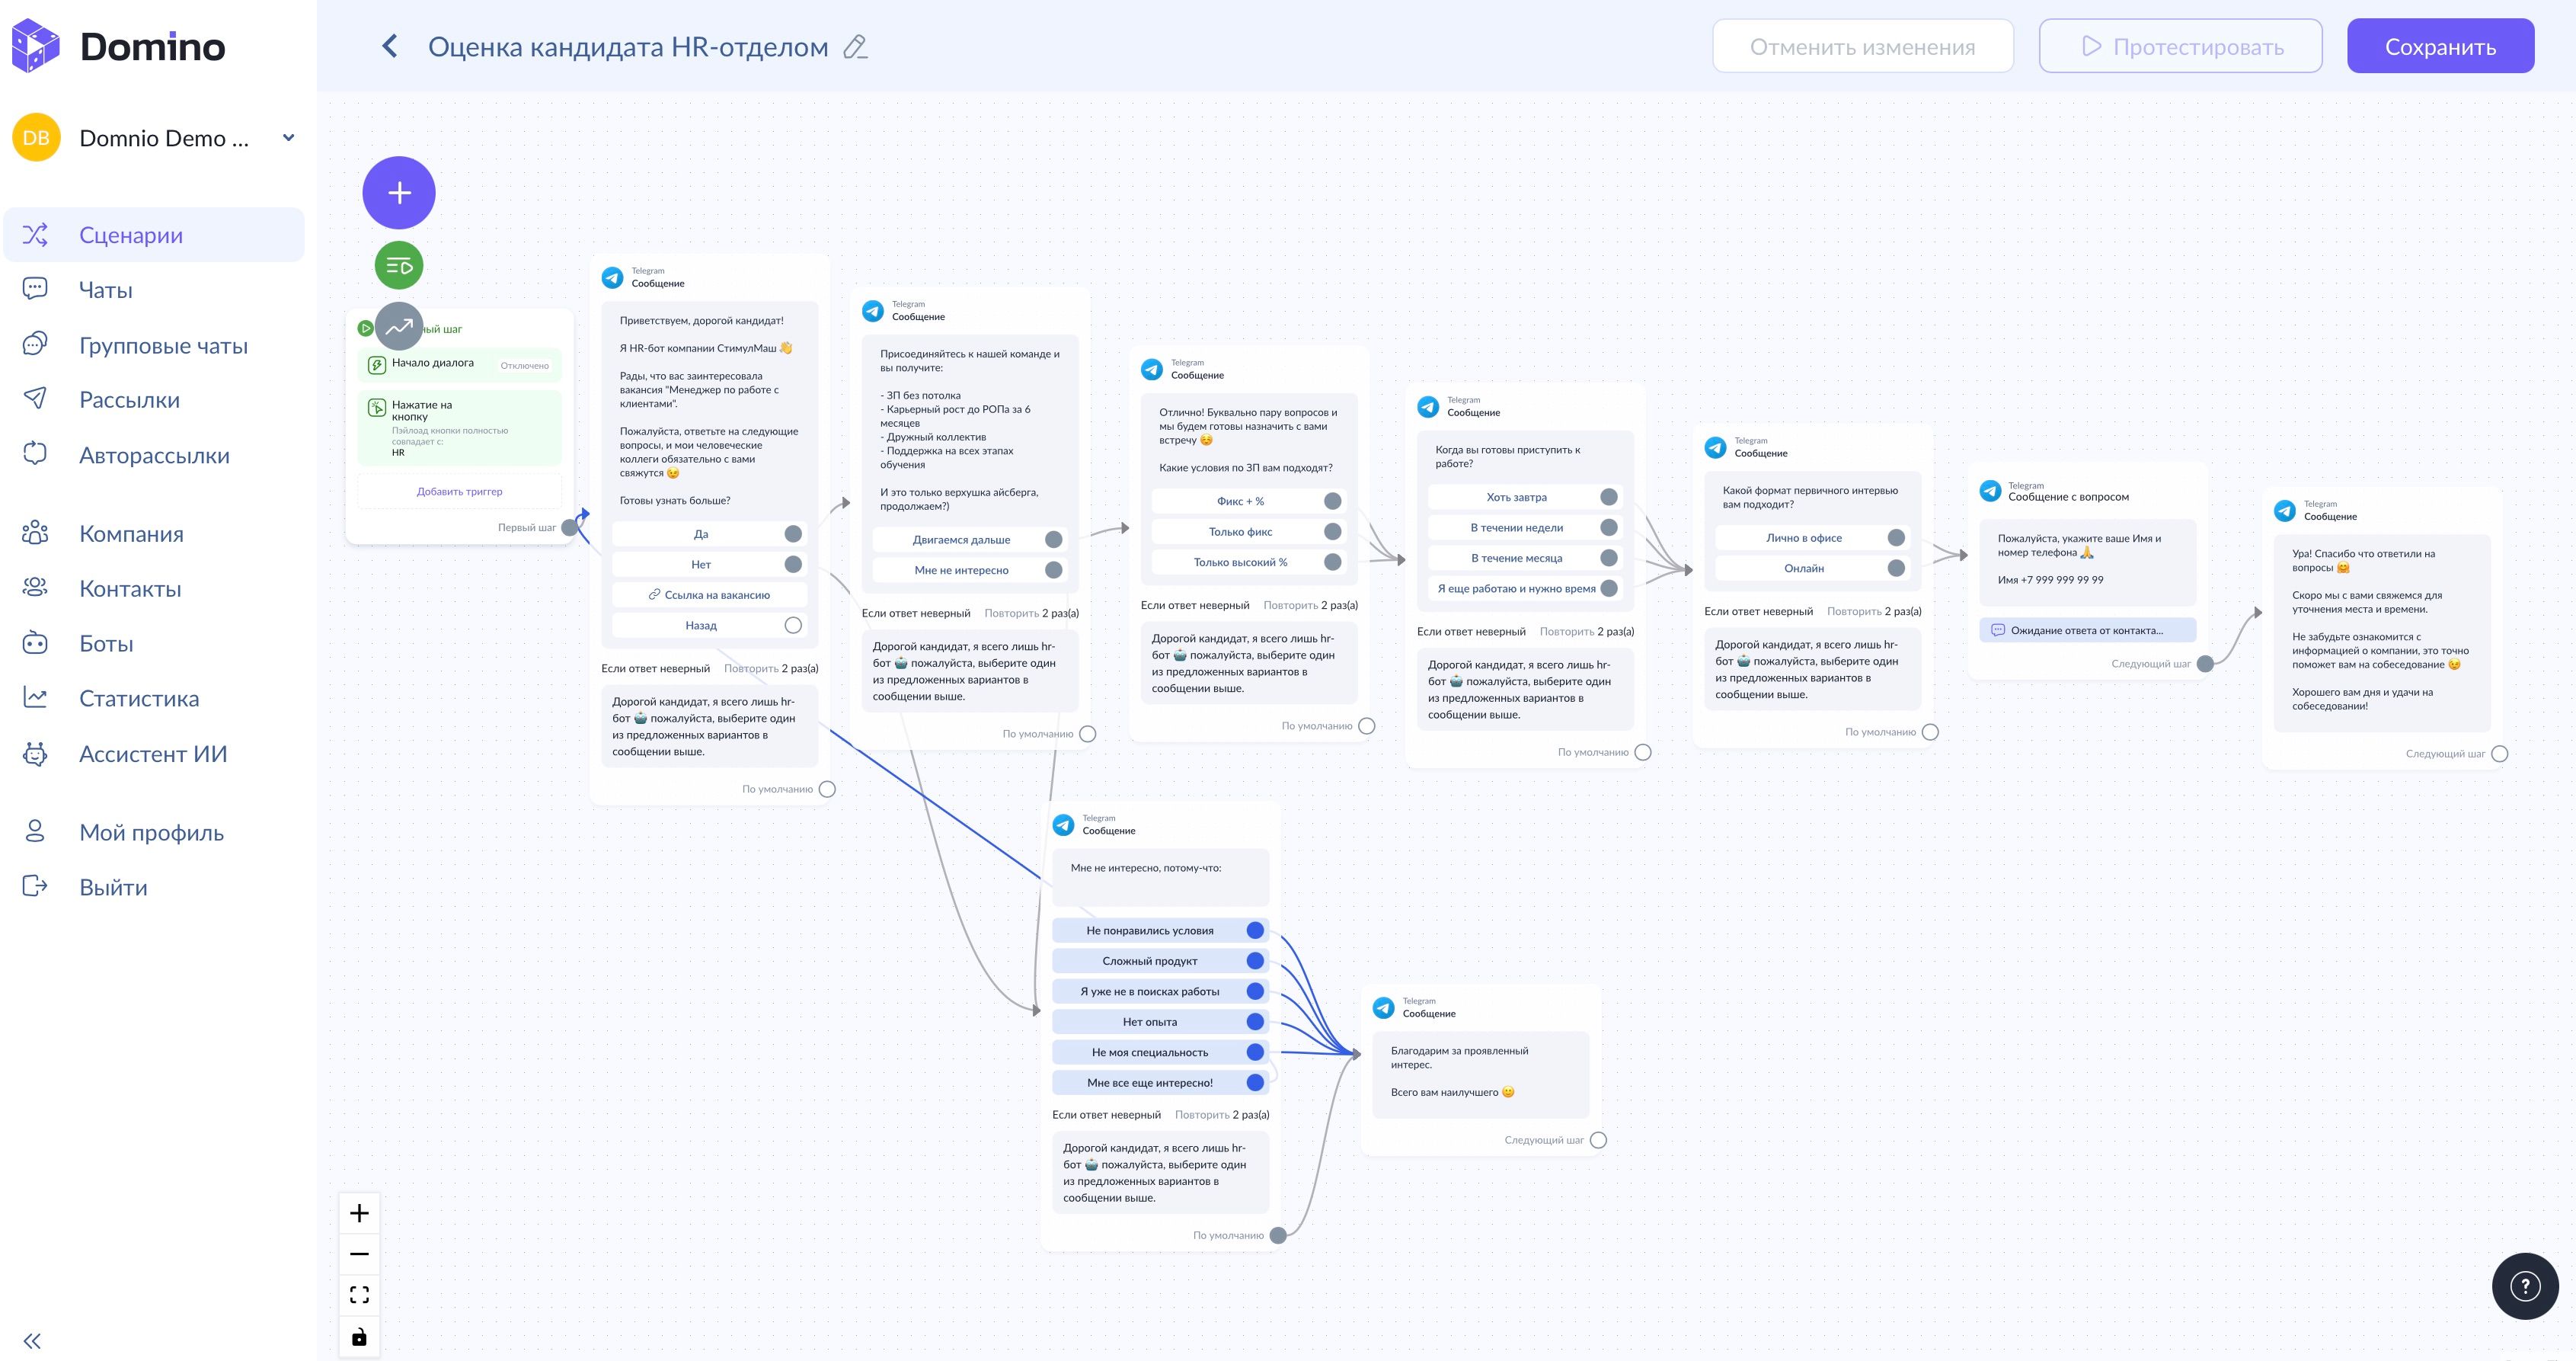
Task: Click the zoom out minus control
Action: coord(359,1254)
